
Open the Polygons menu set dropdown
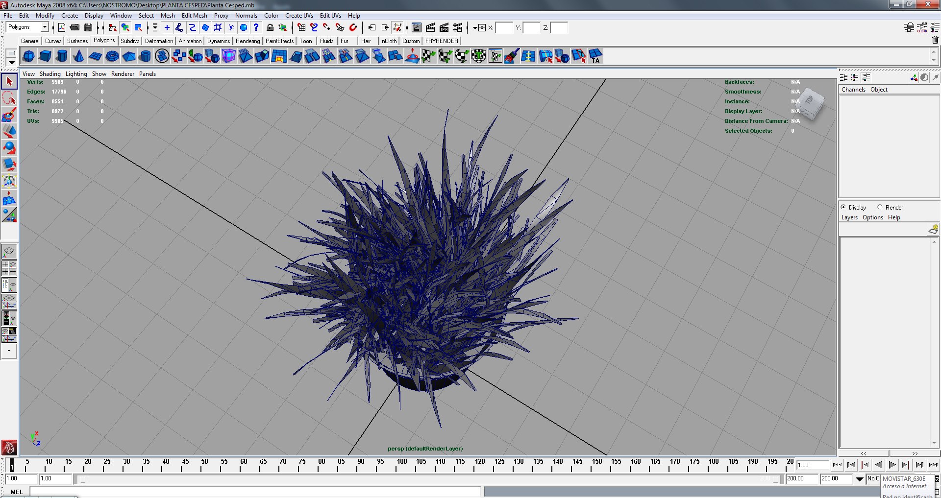pos(45,27)
